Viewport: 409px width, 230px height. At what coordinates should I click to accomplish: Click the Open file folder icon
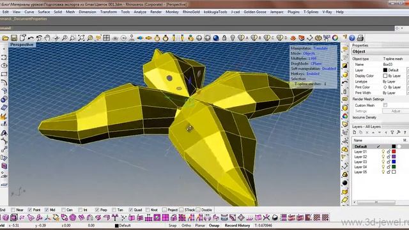point(5,38)
